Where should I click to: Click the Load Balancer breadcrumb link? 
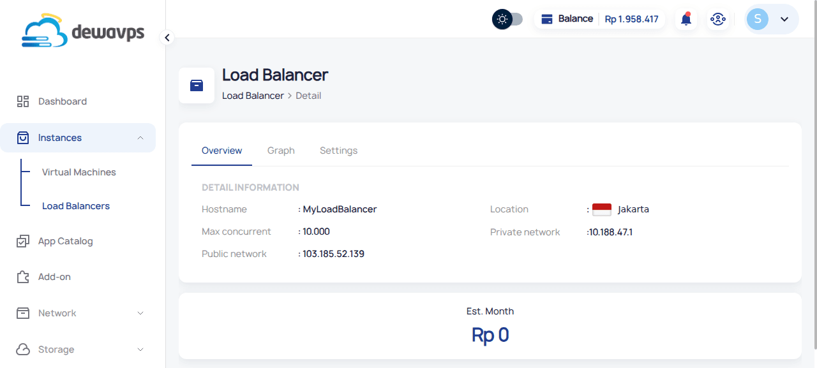pos(253,95)
